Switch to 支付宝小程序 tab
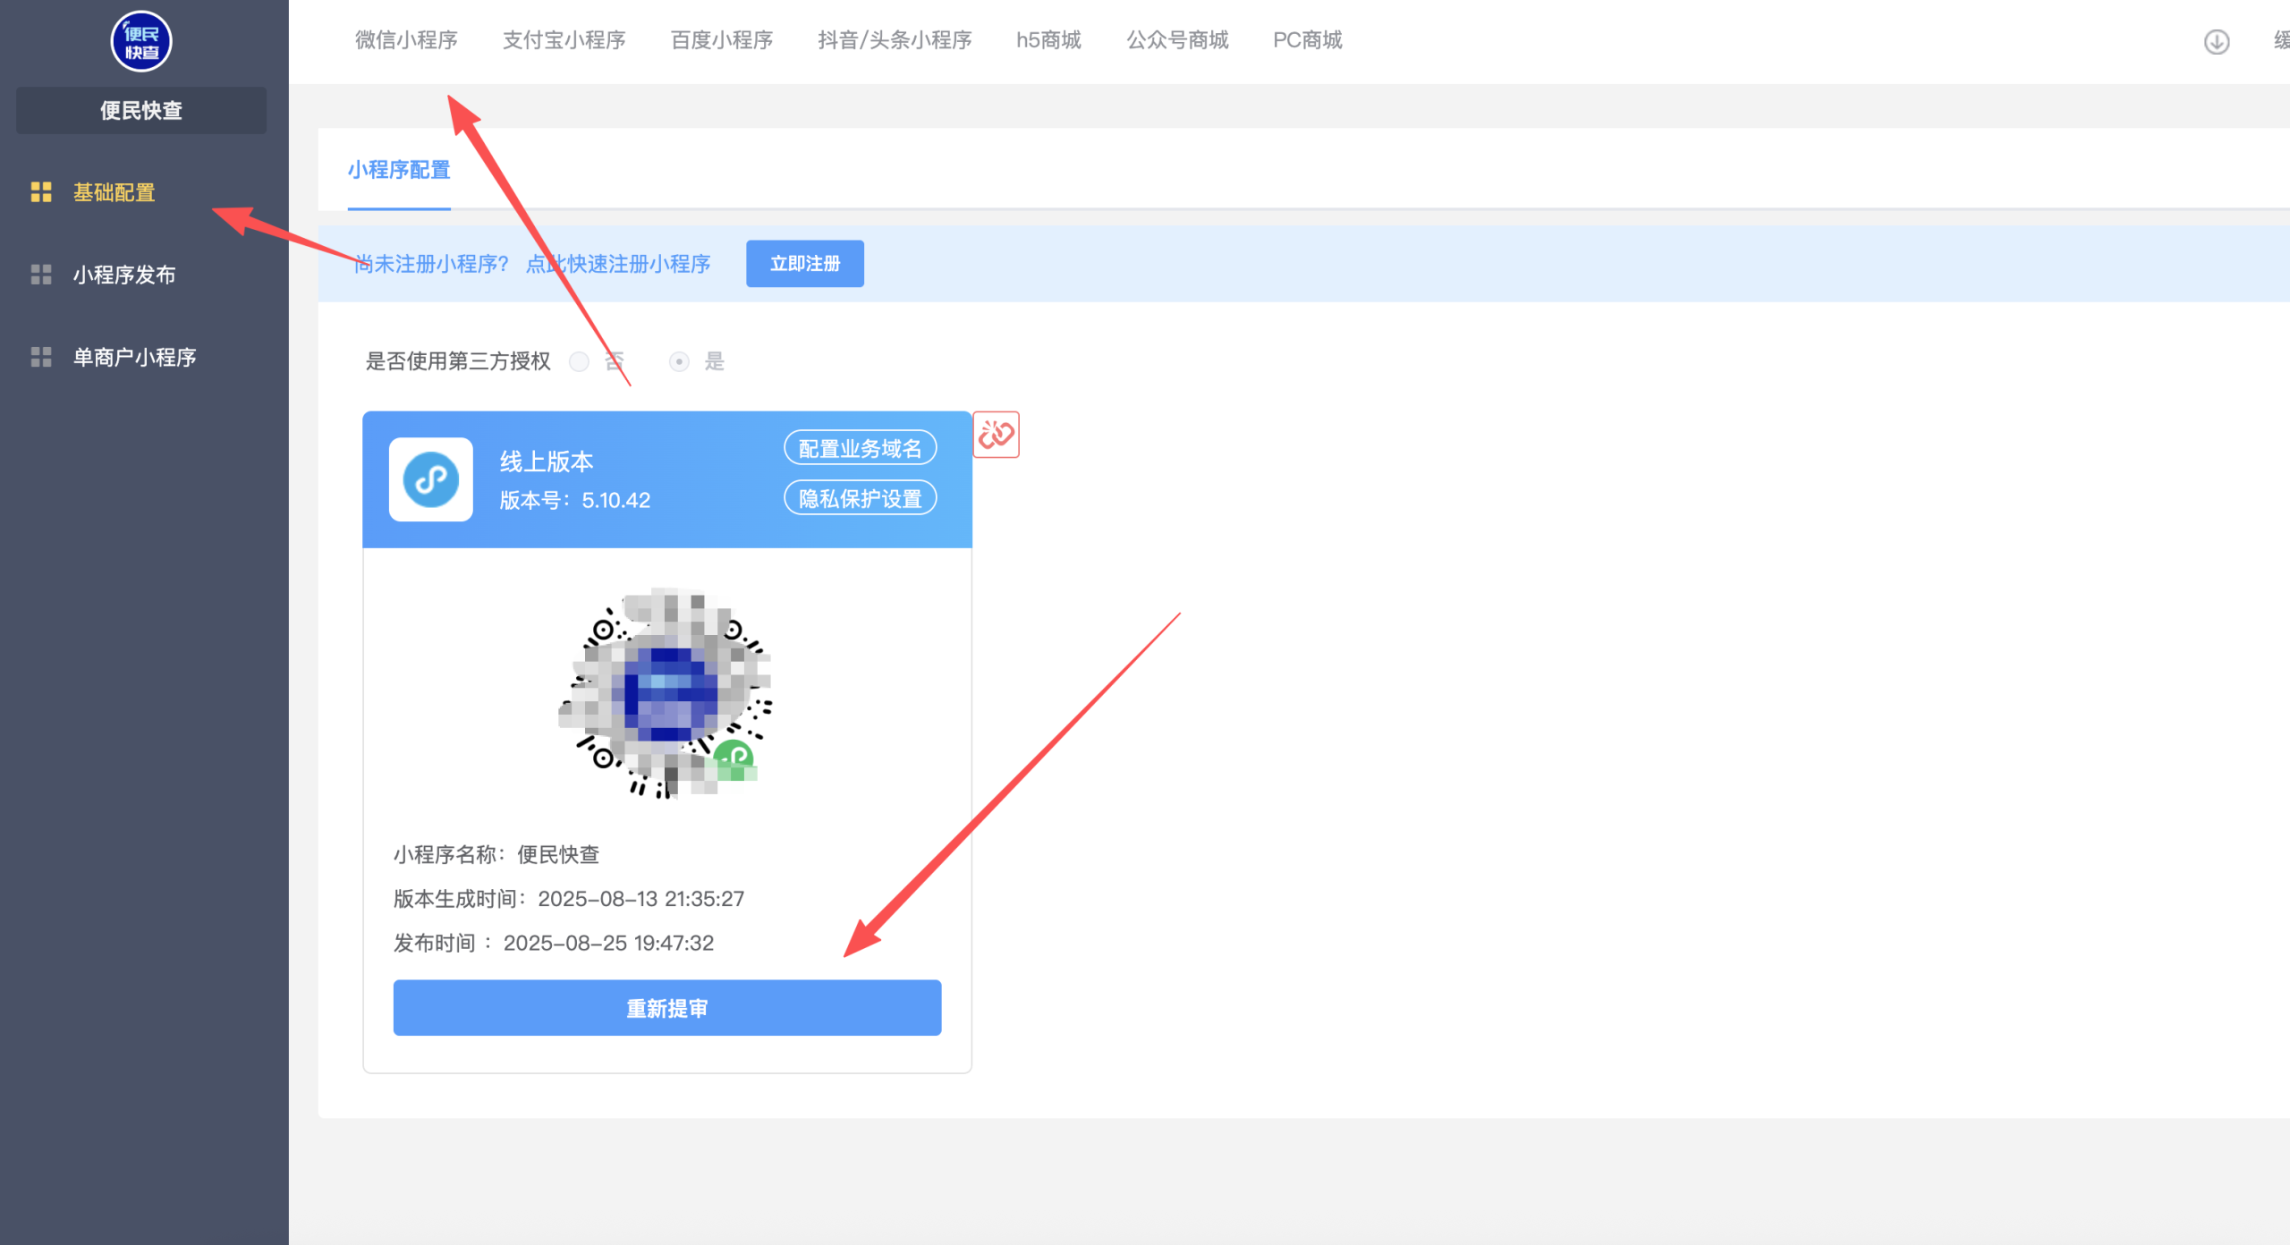Image resolution: width=2290 pixels, height=1245 pixels. tap(564, 40)
